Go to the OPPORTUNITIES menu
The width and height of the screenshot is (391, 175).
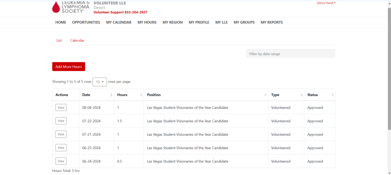86,22
